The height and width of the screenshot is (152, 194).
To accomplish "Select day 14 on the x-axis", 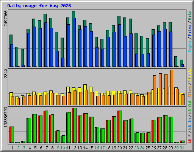I will (85, 148).
